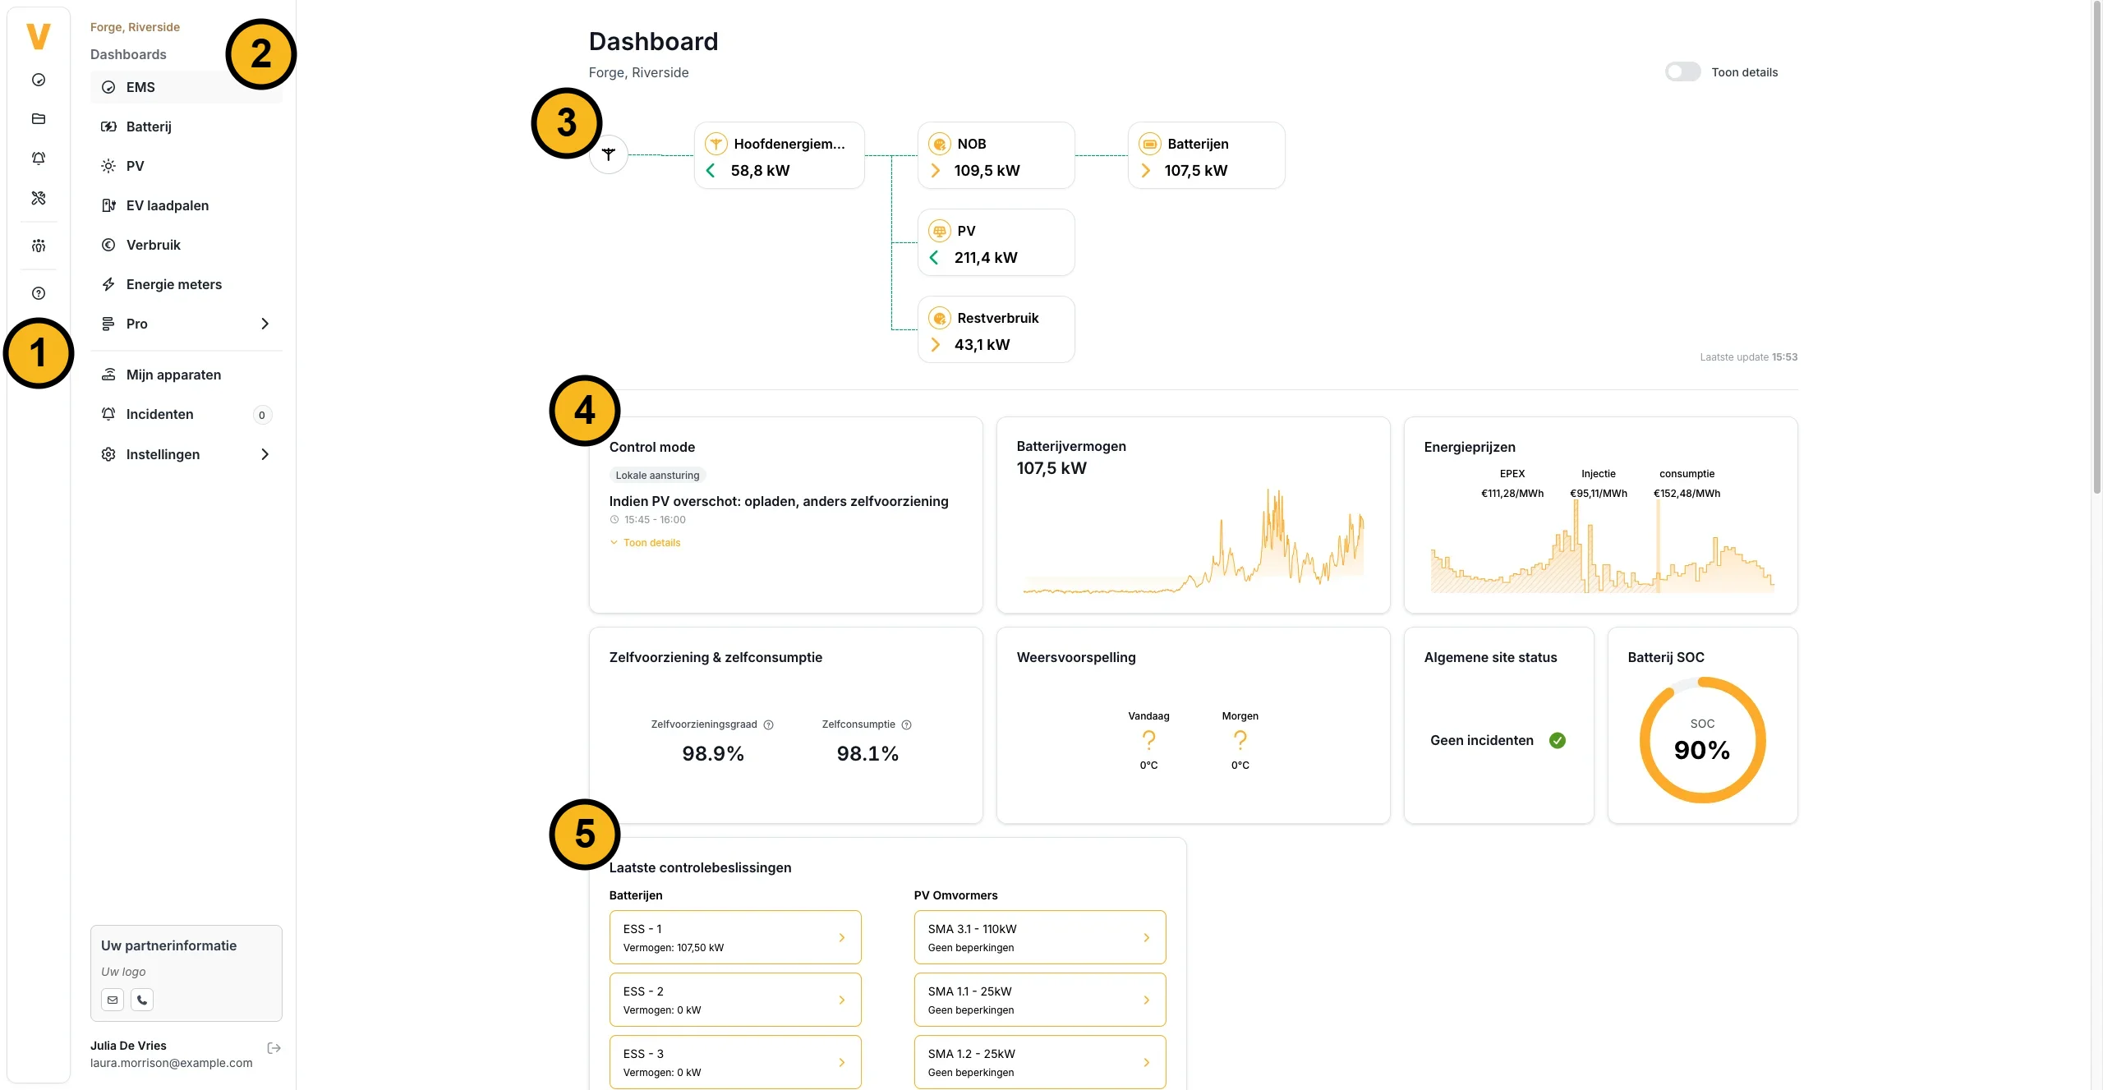Open the folder icon in the left rail
This screenshot has height=1090, width=2103.
39,119
